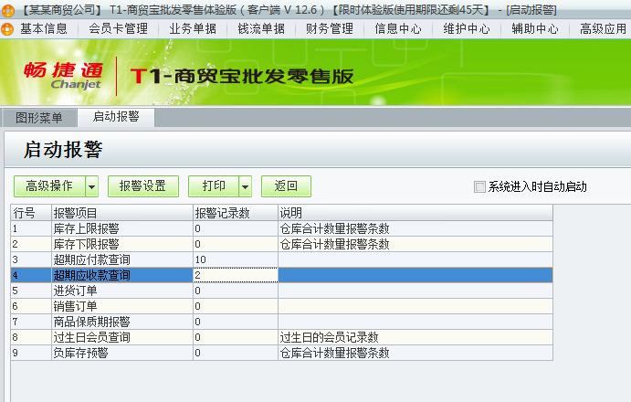Select the 库存上限报警 row
The image size is (631, 402).
tap(281, 228)
